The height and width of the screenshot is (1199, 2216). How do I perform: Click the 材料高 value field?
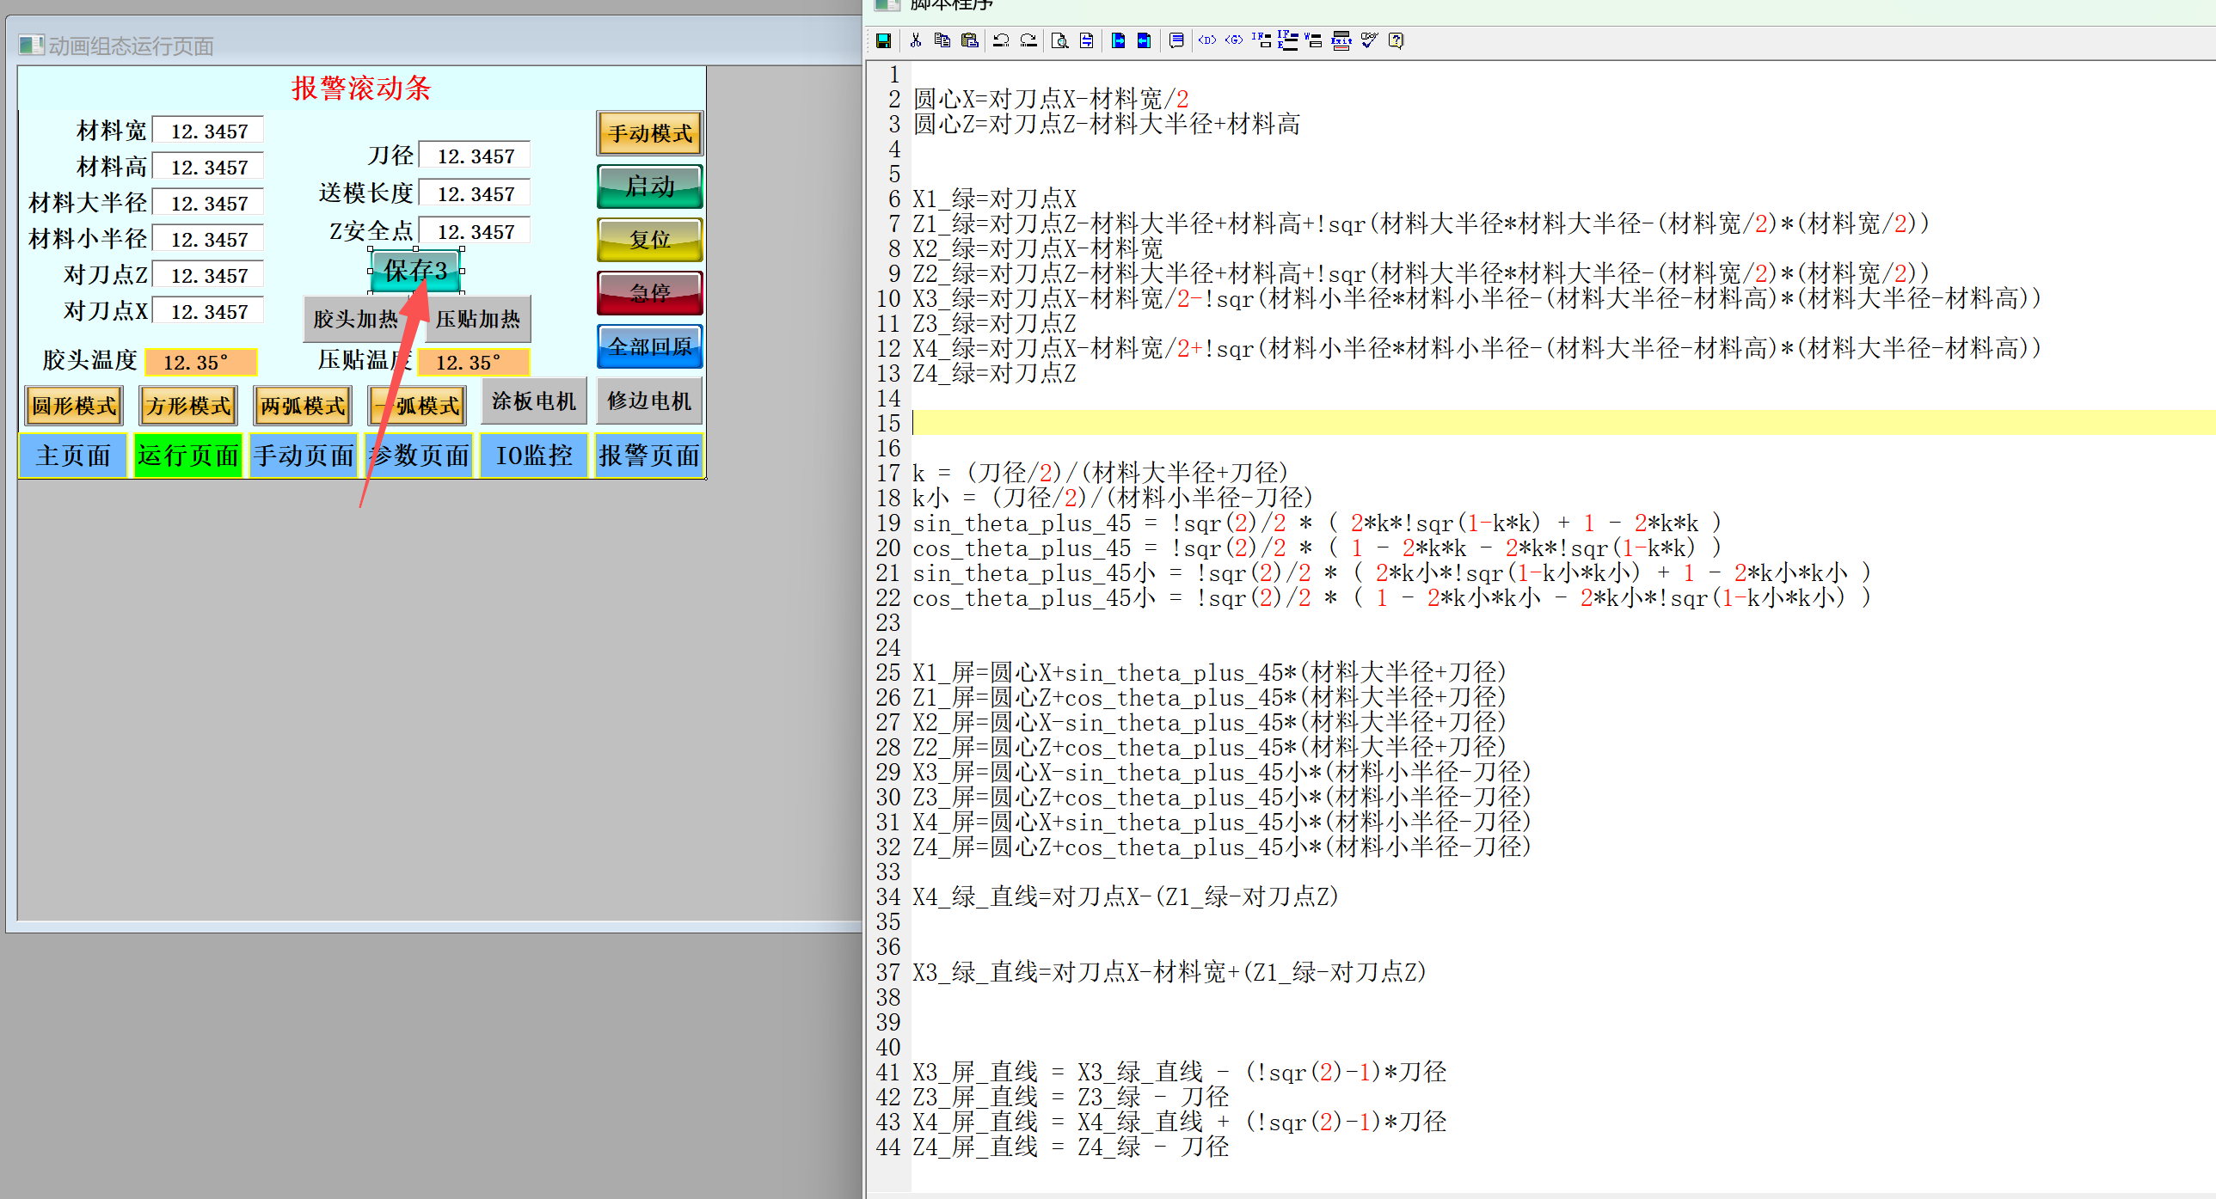208,167
